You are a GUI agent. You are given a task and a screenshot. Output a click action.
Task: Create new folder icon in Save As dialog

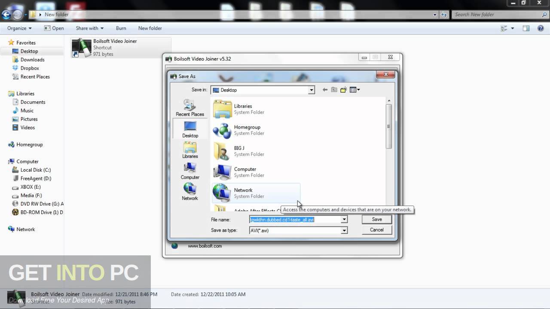[343, 90]
